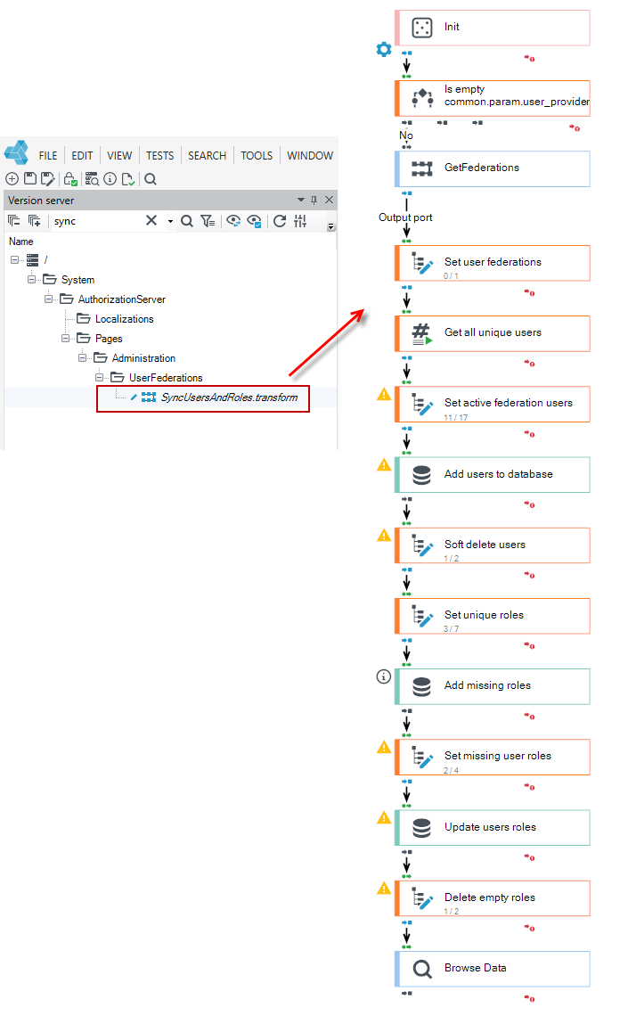Select the 'Update users roles' node
Image resolution: width=628 pixels, height=1016 pixels.
point(492,828)
